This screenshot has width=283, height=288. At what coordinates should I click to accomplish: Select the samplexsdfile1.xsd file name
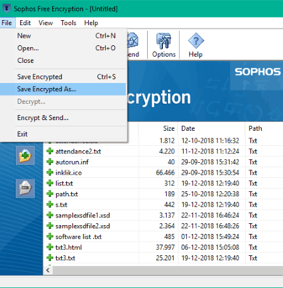click(x=82, y=216)
